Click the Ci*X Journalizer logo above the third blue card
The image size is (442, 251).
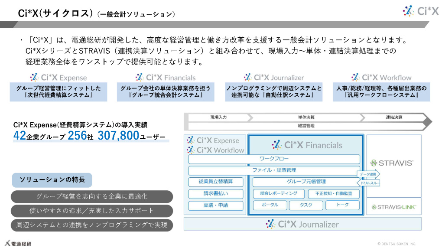coord(274,77)
